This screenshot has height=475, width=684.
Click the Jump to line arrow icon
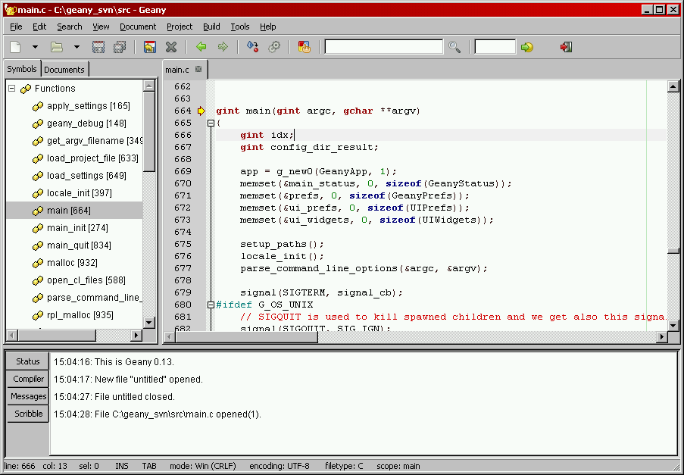tap(527, 47)
